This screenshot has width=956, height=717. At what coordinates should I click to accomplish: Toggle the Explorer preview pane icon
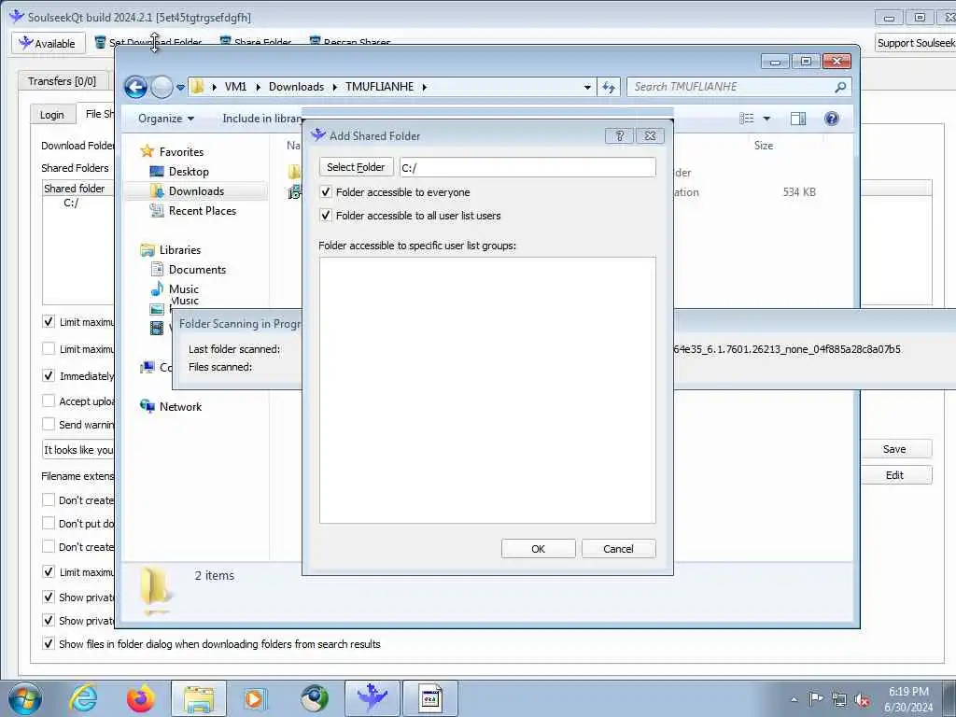pos(798,119)
